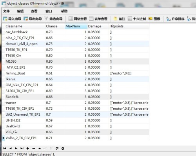Select the datsun1_civil_3_open cell
Viewport: 196px width, 156px height.
click(x=25, y=44)
